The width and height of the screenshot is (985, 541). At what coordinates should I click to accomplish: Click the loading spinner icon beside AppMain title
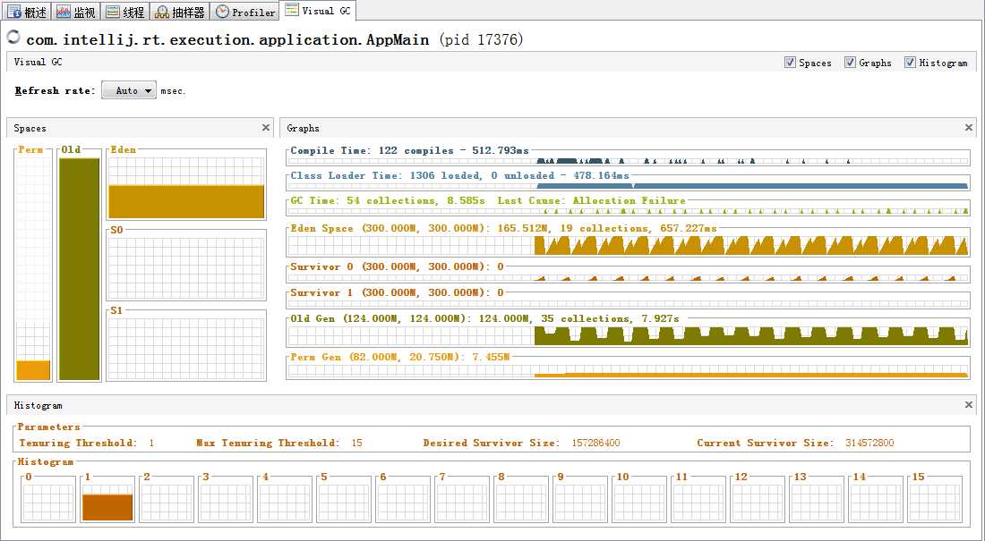click(13, 38)
